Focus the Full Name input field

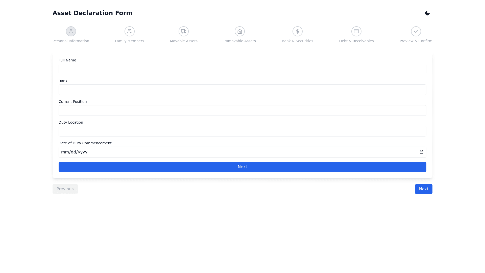pyautogui.click(x=242, y=69)
